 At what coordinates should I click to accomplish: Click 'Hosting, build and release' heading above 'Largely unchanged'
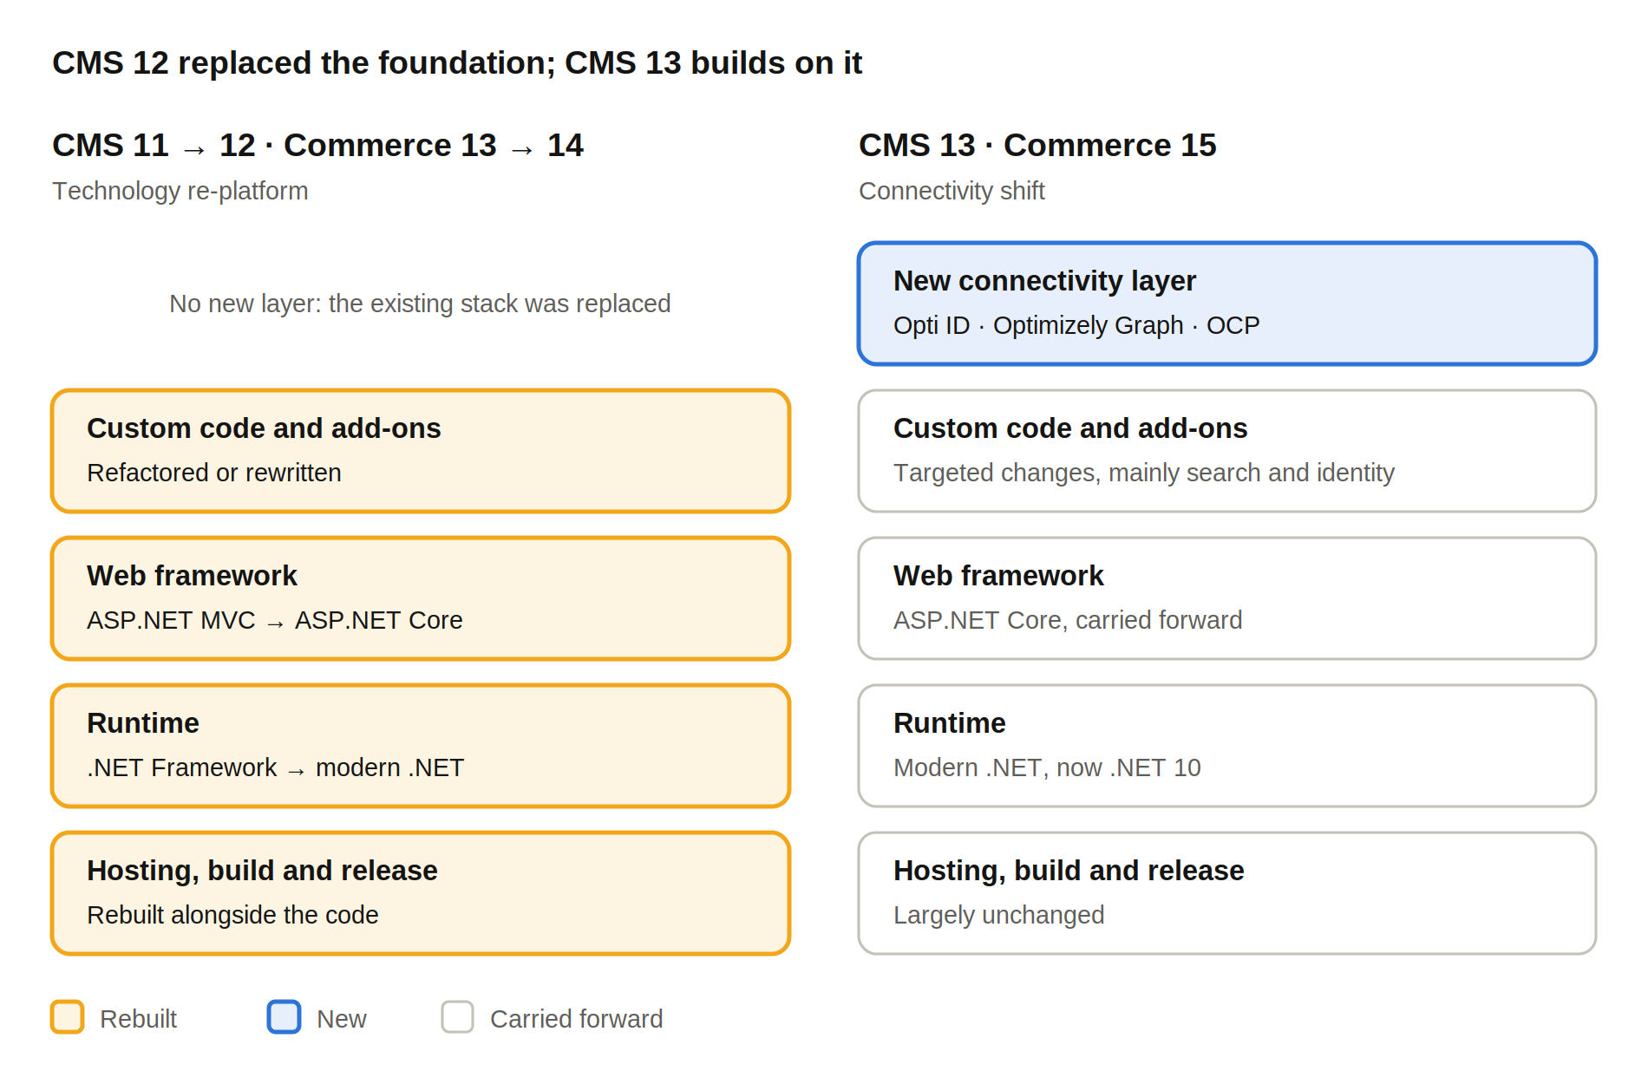tap(1069, 871)
